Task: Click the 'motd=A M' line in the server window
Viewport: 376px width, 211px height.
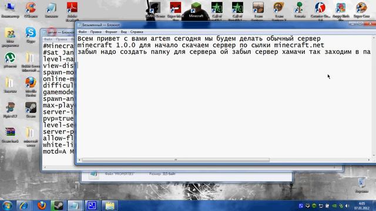Action: pos(58,152)
